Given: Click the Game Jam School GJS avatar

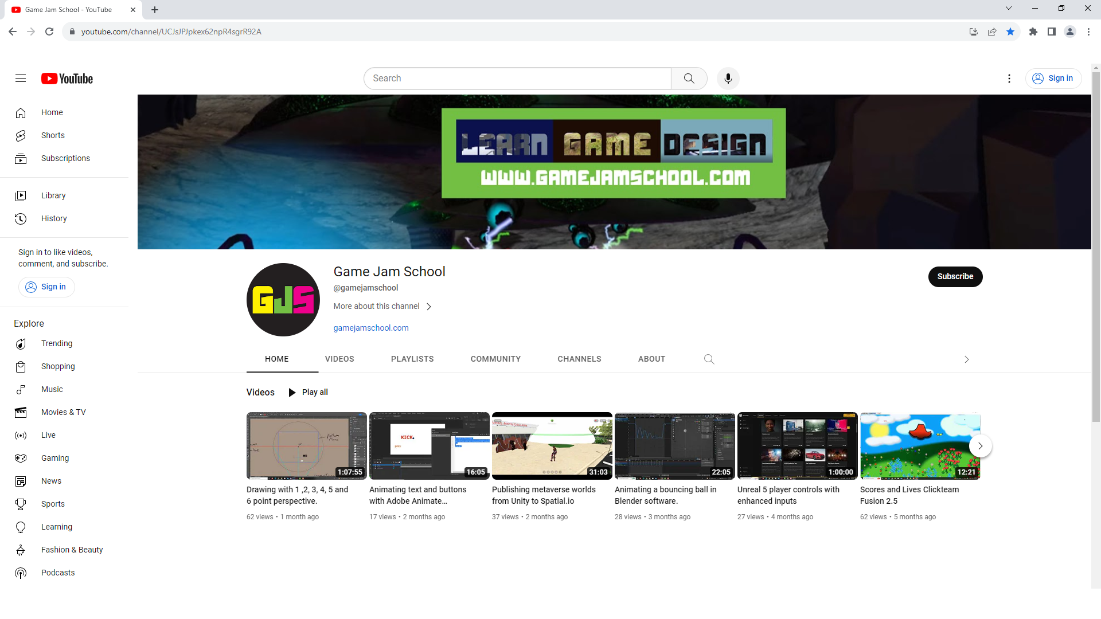Looking at the screenshot, I should pyautogui.click(x=283, y=300).
